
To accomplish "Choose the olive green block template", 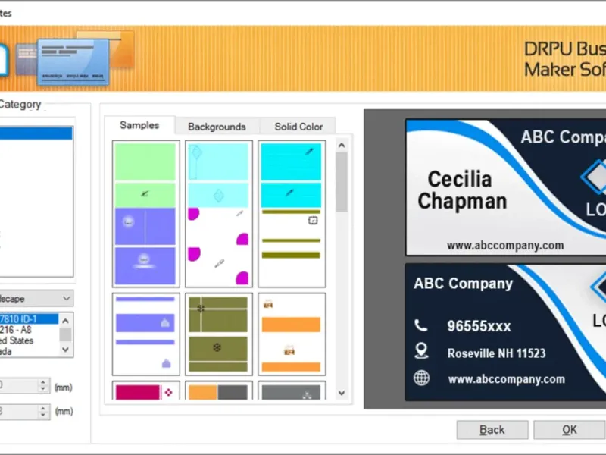I will (219, 334).
